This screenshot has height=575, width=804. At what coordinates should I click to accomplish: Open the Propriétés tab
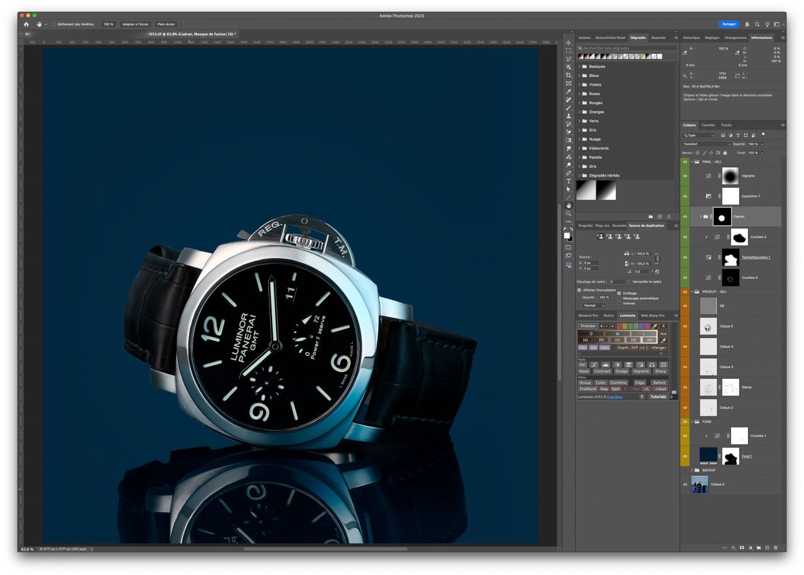tap(585, 226)
